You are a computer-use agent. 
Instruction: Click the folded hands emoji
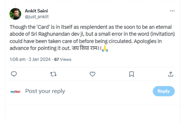(x=105, y=48)
